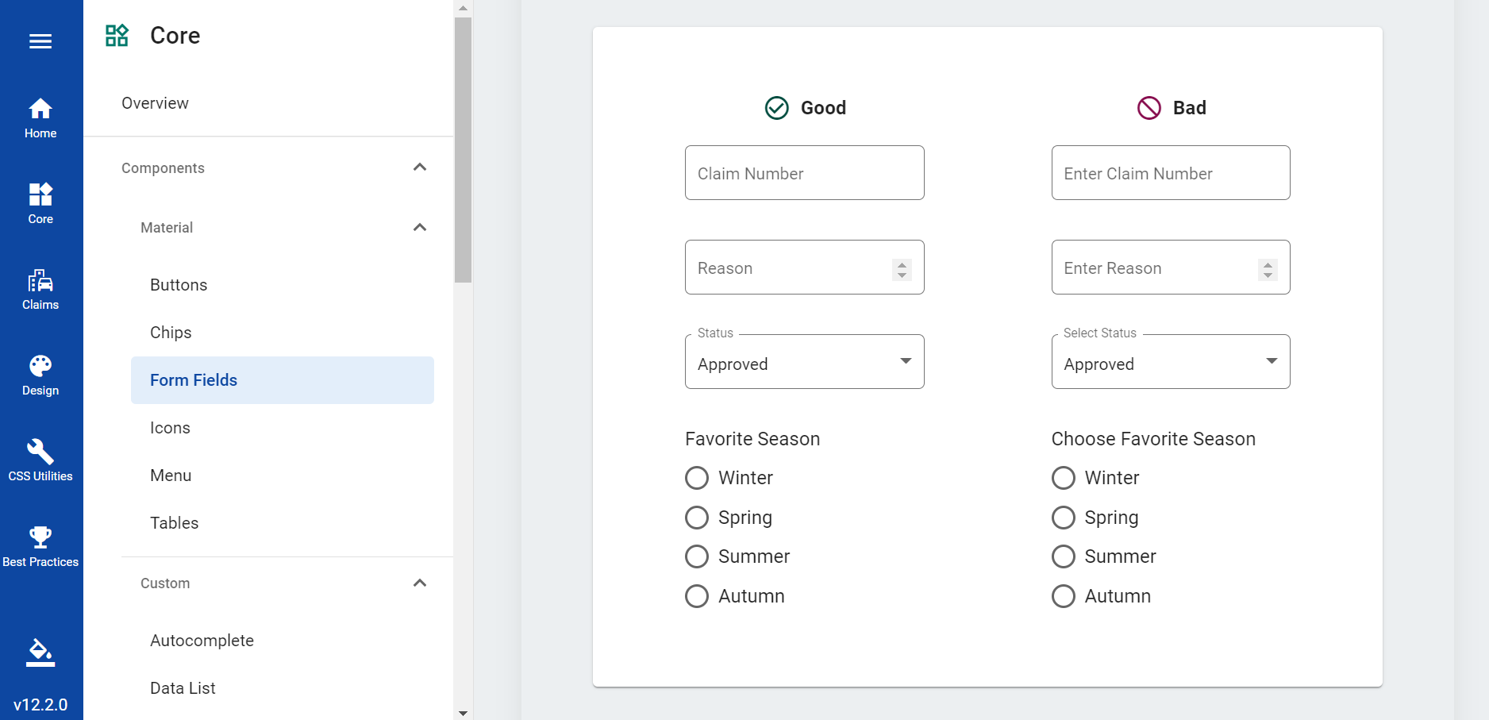Viewport: 1489px width, 720px height.
Task: Collapse the Components section
Action: tap(420, 167)
